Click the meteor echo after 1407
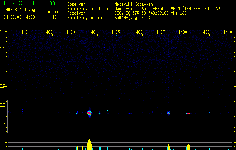 (168, 113)
